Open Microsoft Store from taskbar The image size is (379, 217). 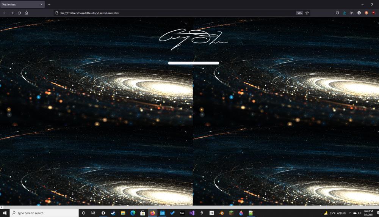[143, 213]
